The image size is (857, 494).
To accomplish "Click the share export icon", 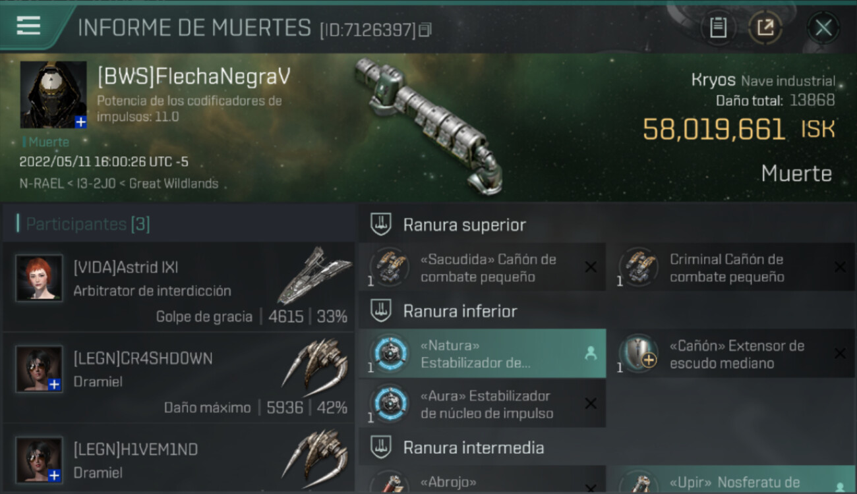I will coord(765,28).
